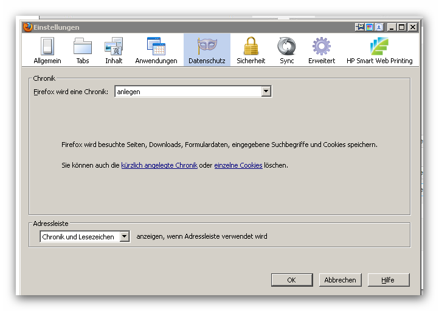Click the Hilfe button
The width and height of the screenshot is (439, 311).
[389, 280]
